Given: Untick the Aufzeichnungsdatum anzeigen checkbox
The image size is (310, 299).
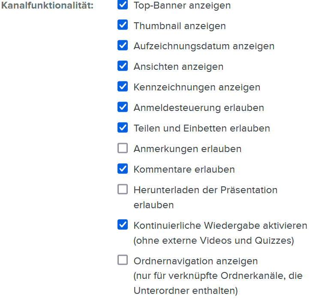Looking at the screenshot, I should point(123,45).
